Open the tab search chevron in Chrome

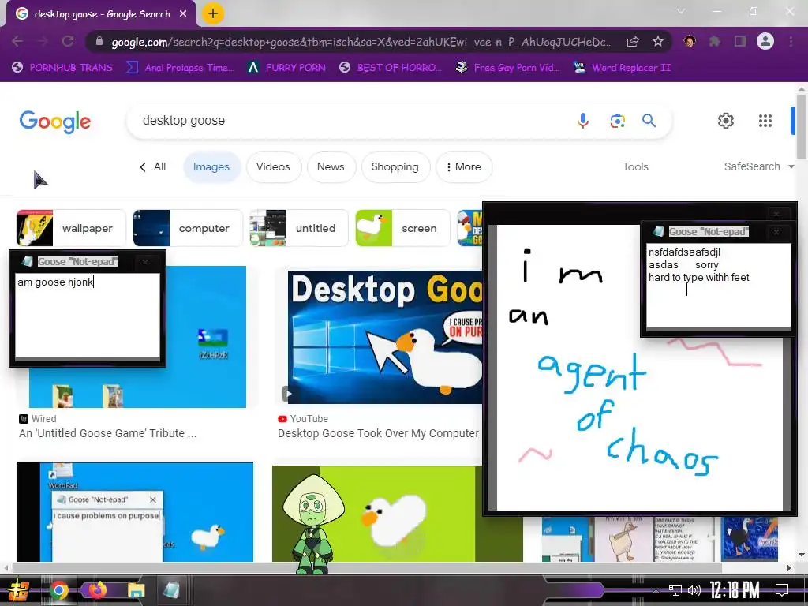pyautogui.click(x=681, y=11)
